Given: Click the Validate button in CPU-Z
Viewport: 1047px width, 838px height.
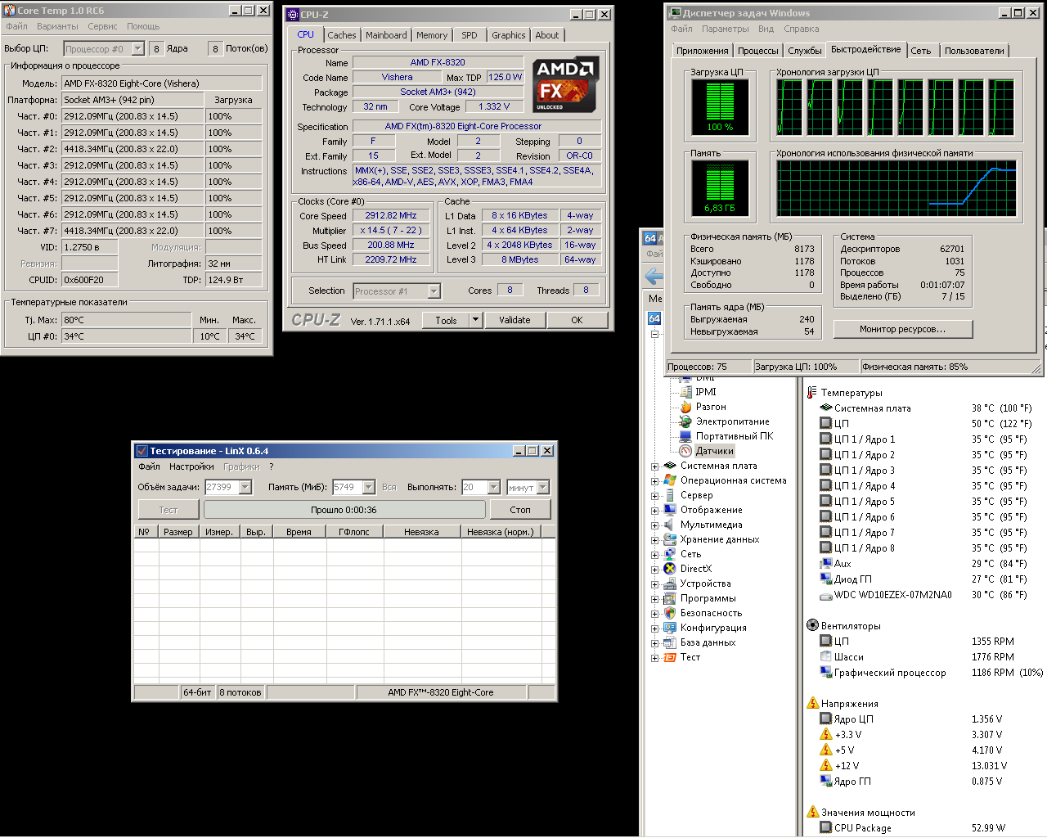Looking at the screenshot, I should coord(515,320).
